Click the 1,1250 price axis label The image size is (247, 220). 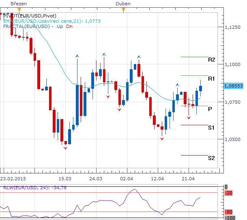pyautogui.click(x=232, y=27)
